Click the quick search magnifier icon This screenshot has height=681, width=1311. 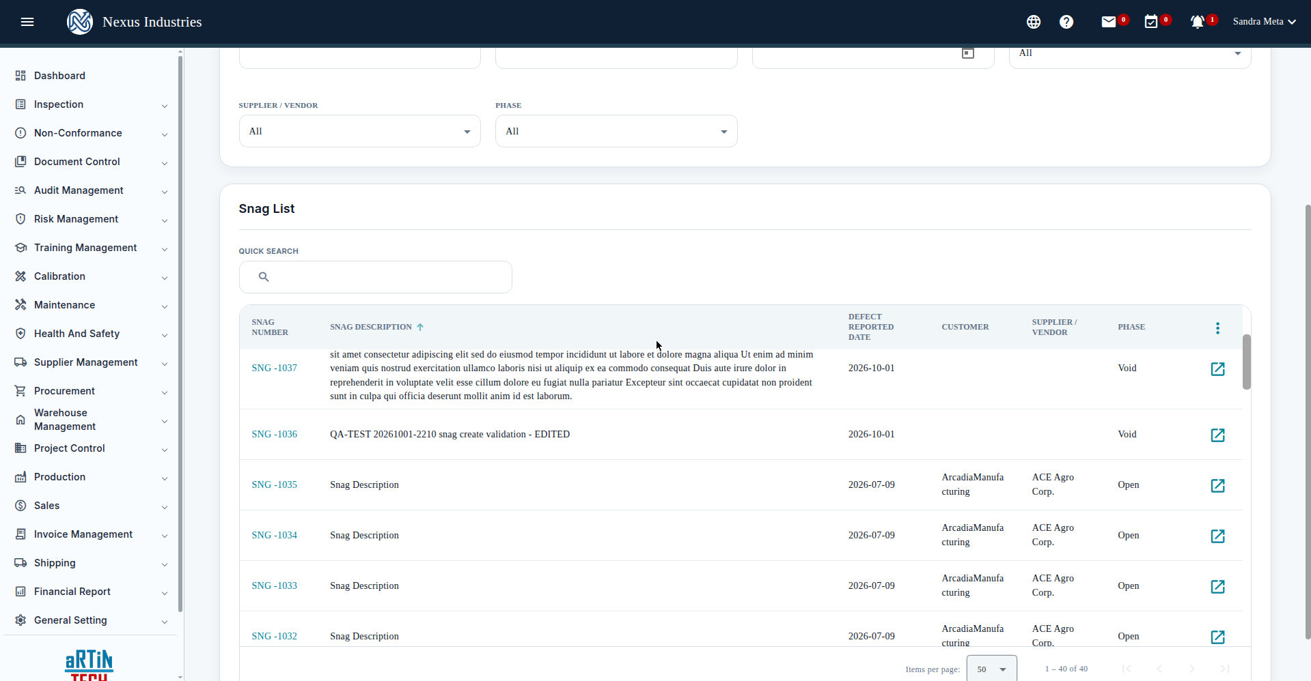tap(264, 277)
